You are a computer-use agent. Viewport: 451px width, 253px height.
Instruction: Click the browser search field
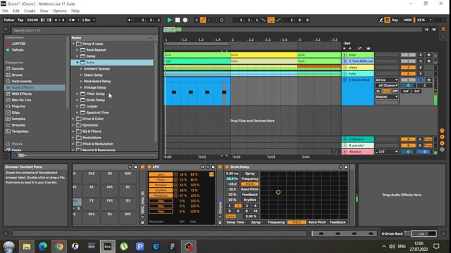pos(85,30)
